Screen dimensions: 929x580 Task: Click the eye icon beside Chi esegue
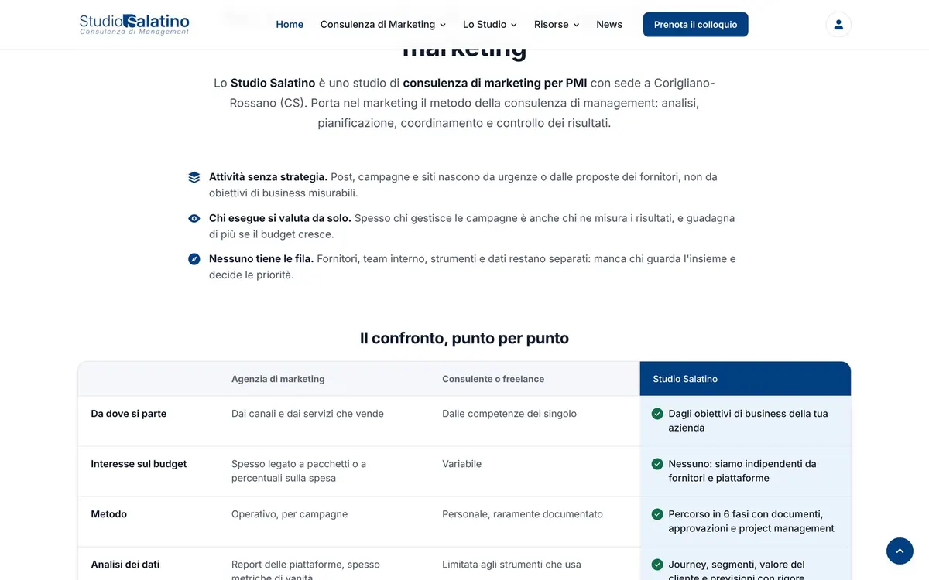pyautogui.click(x=194, y=218)
